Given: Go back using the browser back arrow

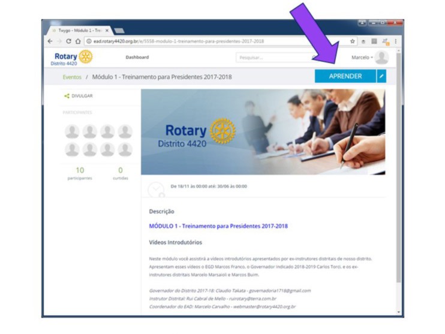Looking at the screenshot, I should pyautogui.click(x=50, y=41).
